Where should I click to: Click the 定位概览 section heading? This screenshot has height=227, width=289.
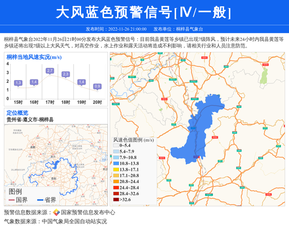pos(17,113)
